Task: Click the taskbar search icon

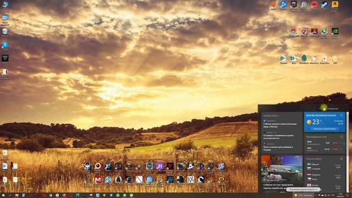Action: tap(10, 196)
